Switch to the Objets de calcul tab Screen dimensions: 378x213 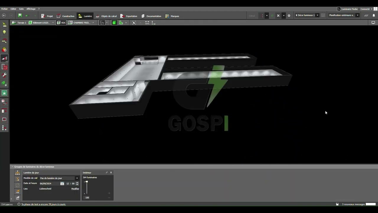(x=106, y=16)
